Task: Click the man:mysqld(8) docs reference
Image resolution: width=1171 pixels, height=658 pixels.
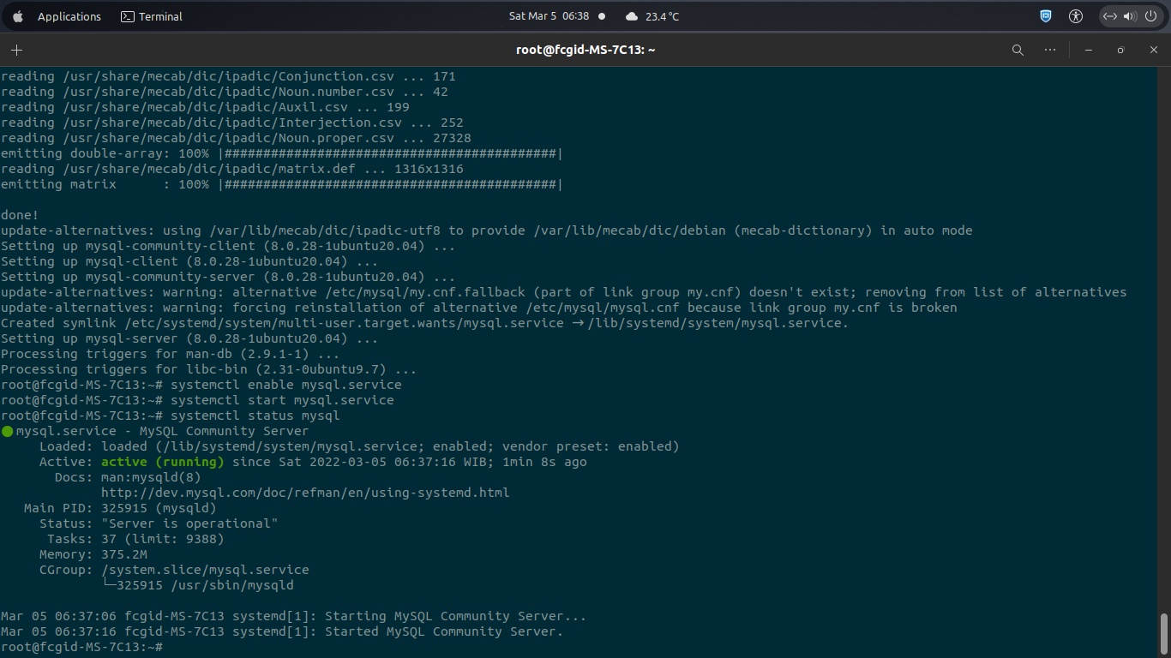Action: (151, 477)
